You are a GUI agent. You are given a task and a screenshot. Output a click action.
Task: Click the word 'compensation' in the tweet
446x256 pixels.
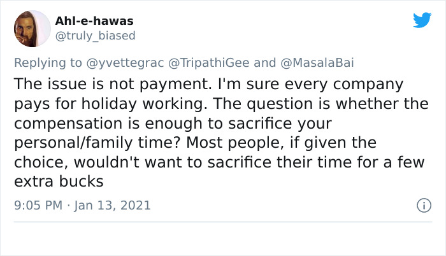pos(68,124)
